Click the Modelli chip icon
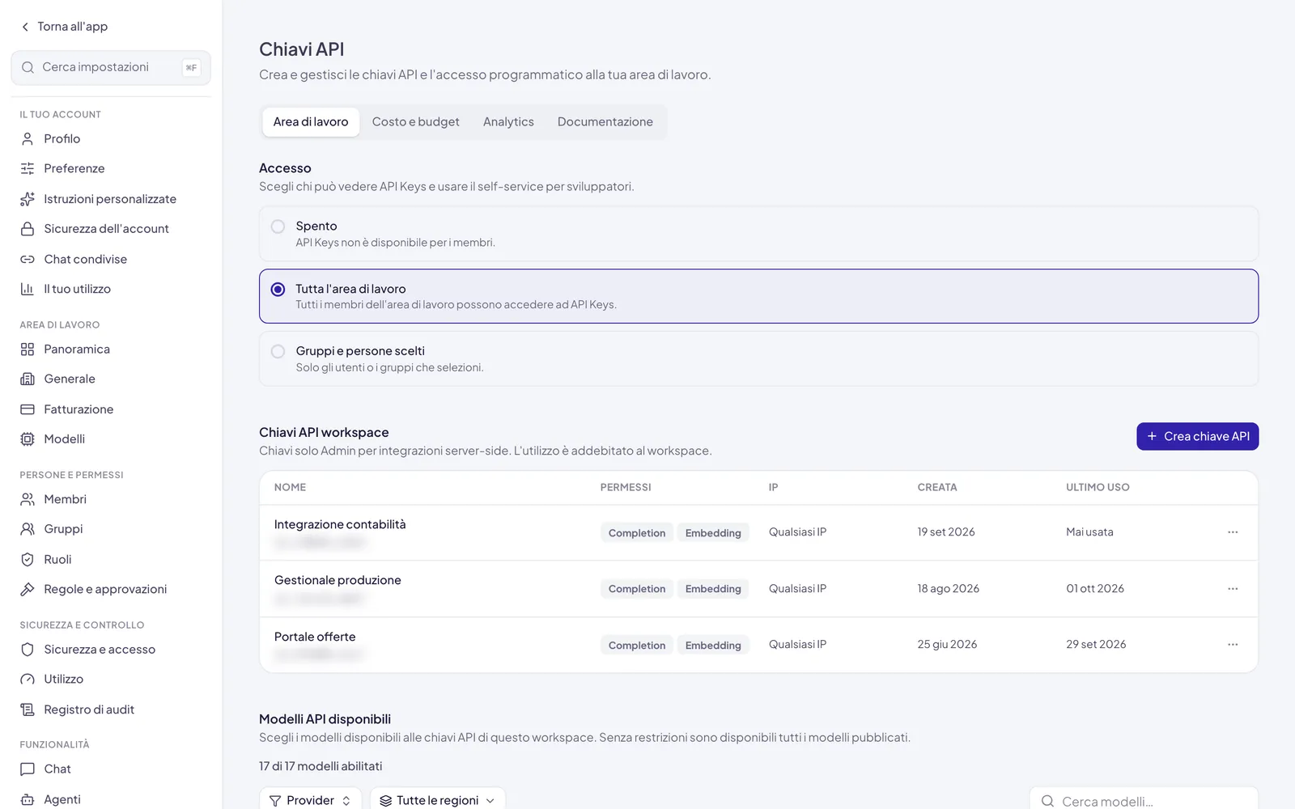Screen dimensions: 1295x809 [28, 439]
